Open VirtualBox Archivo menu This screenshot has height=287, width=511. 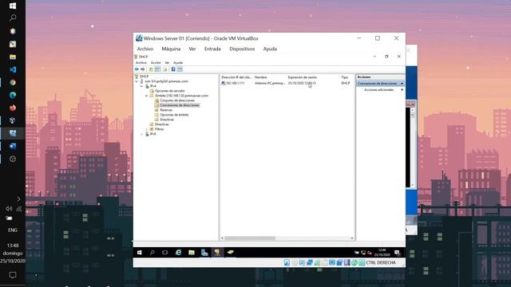[145, 49]
